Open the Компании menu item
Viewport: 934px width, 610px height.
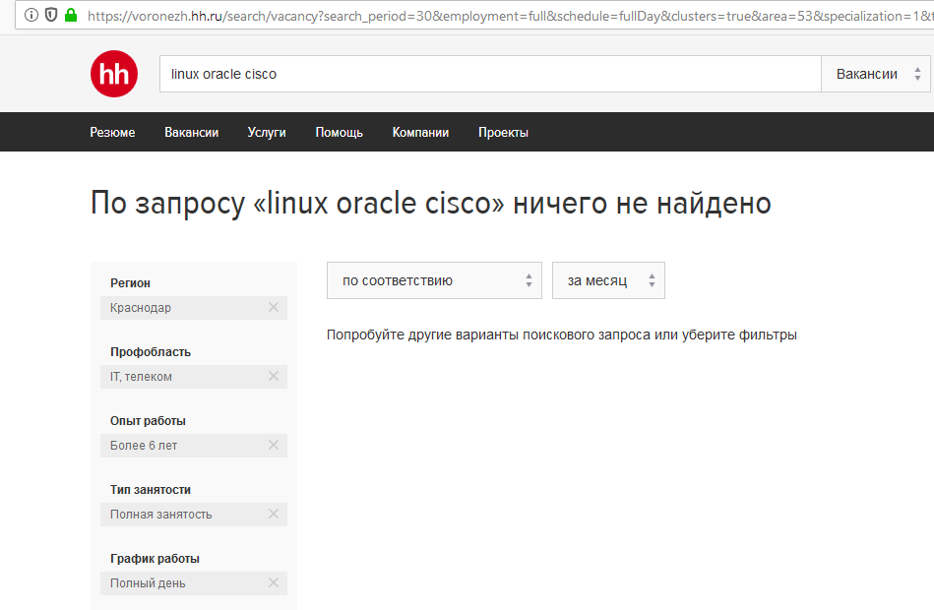(x=420, y=132)
